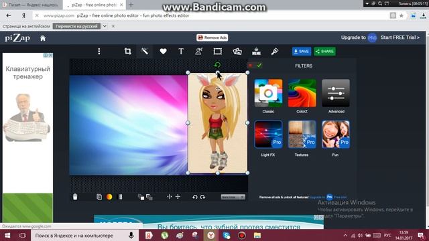Duplicate the selected layer
Image resolution: width=429 pixels, height=241 pixels.
(x=99, y=197)
